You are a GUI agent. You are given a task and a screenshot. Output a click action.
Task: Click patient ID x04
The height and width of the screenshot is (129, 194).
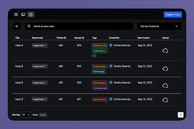[61, 45]
